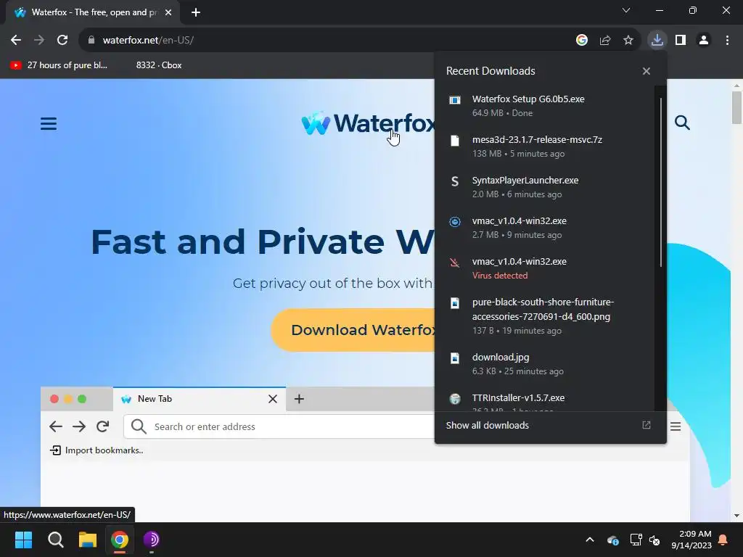Close the Recent Downloads popup
The height and width of the screenshot is (557, 743).
(646, 71)
